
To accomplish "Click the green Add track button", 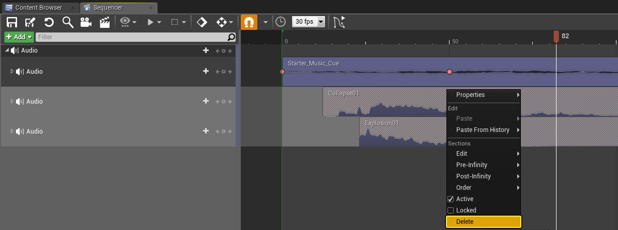I will click(19, 37).
